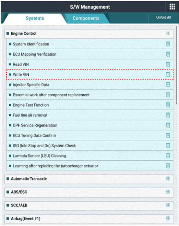Image resolution: width=179 pixels, height=226 pixels.
Task: Switch to the Components tab
Action: point(86,18)
